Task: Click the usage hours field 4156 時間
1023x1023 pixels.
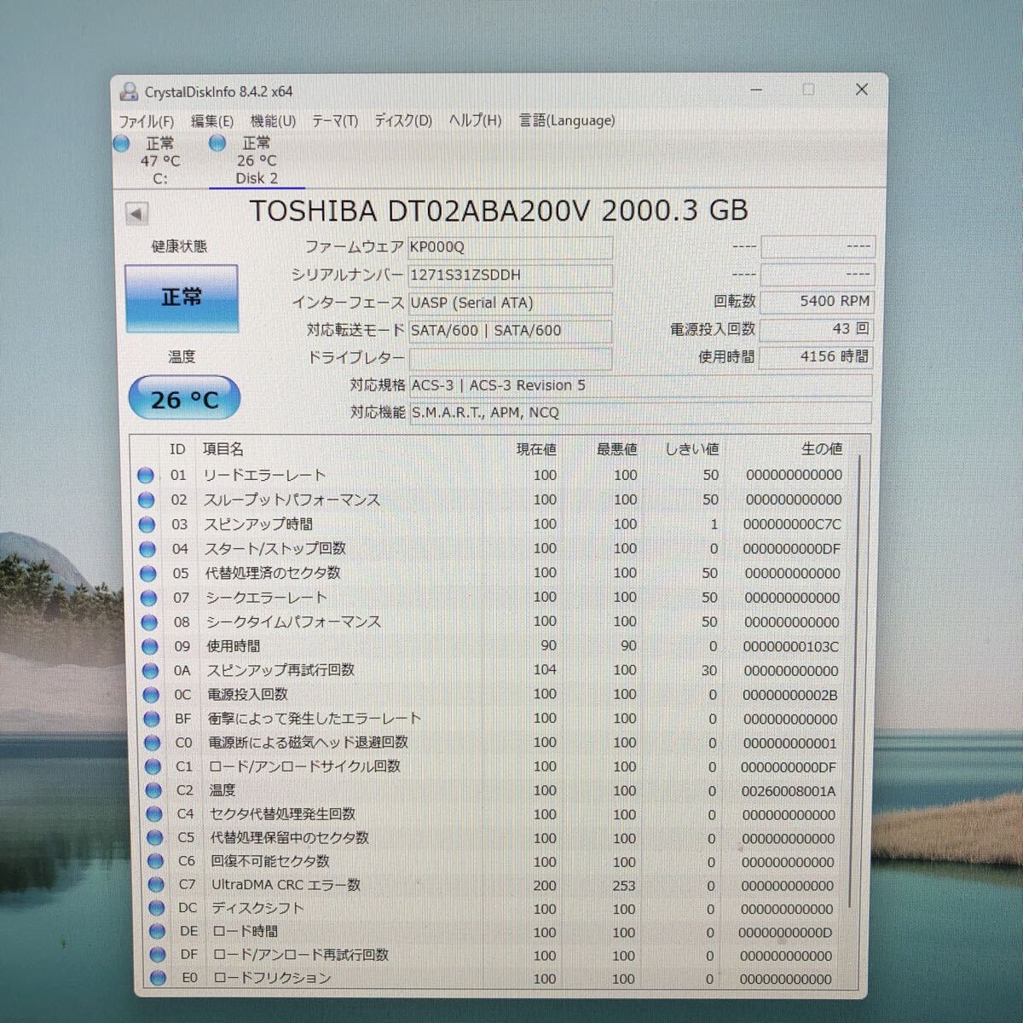Action: [817, 356]
